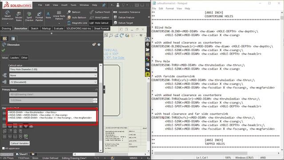Screen dimensions: 284x160
Task: Insert a Note annotation
Action: (x=48, y=15)
